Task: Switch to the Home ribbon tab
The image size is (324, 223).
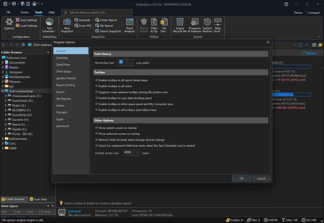Action: pos(24,12)
